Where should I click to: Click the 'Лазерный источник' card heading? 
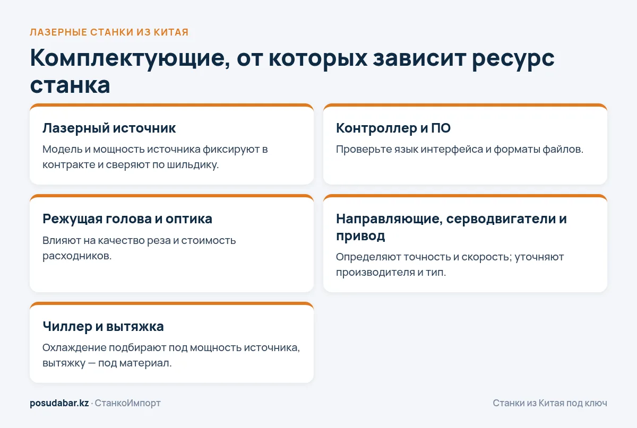(109, 128)
